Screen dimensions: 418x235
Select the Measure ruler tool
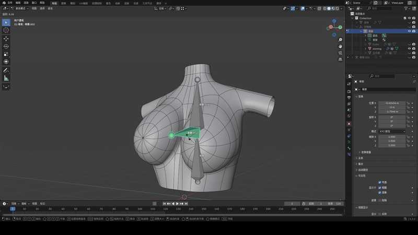click(6, 78)
